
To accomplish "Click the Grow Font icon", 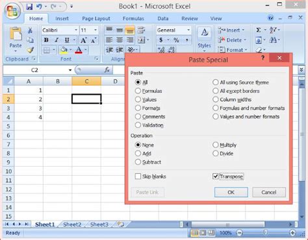I will (83, 40).
